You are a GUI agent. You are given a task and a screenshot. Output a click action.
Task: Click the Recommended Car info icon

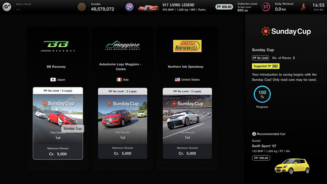[x=254, y=134]
